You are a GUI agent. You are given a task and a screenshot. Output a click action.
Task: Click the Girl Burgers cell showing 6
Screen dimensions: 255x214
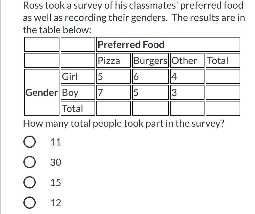click(150, 76)
